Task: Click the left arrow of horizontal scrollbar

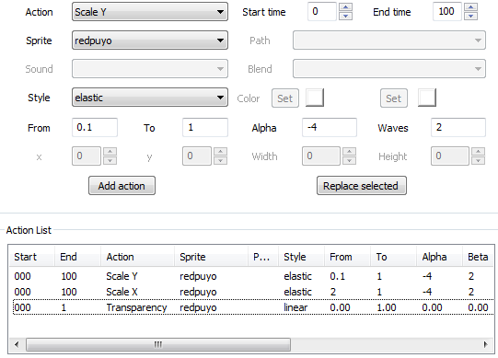Action: coord(17,344)
